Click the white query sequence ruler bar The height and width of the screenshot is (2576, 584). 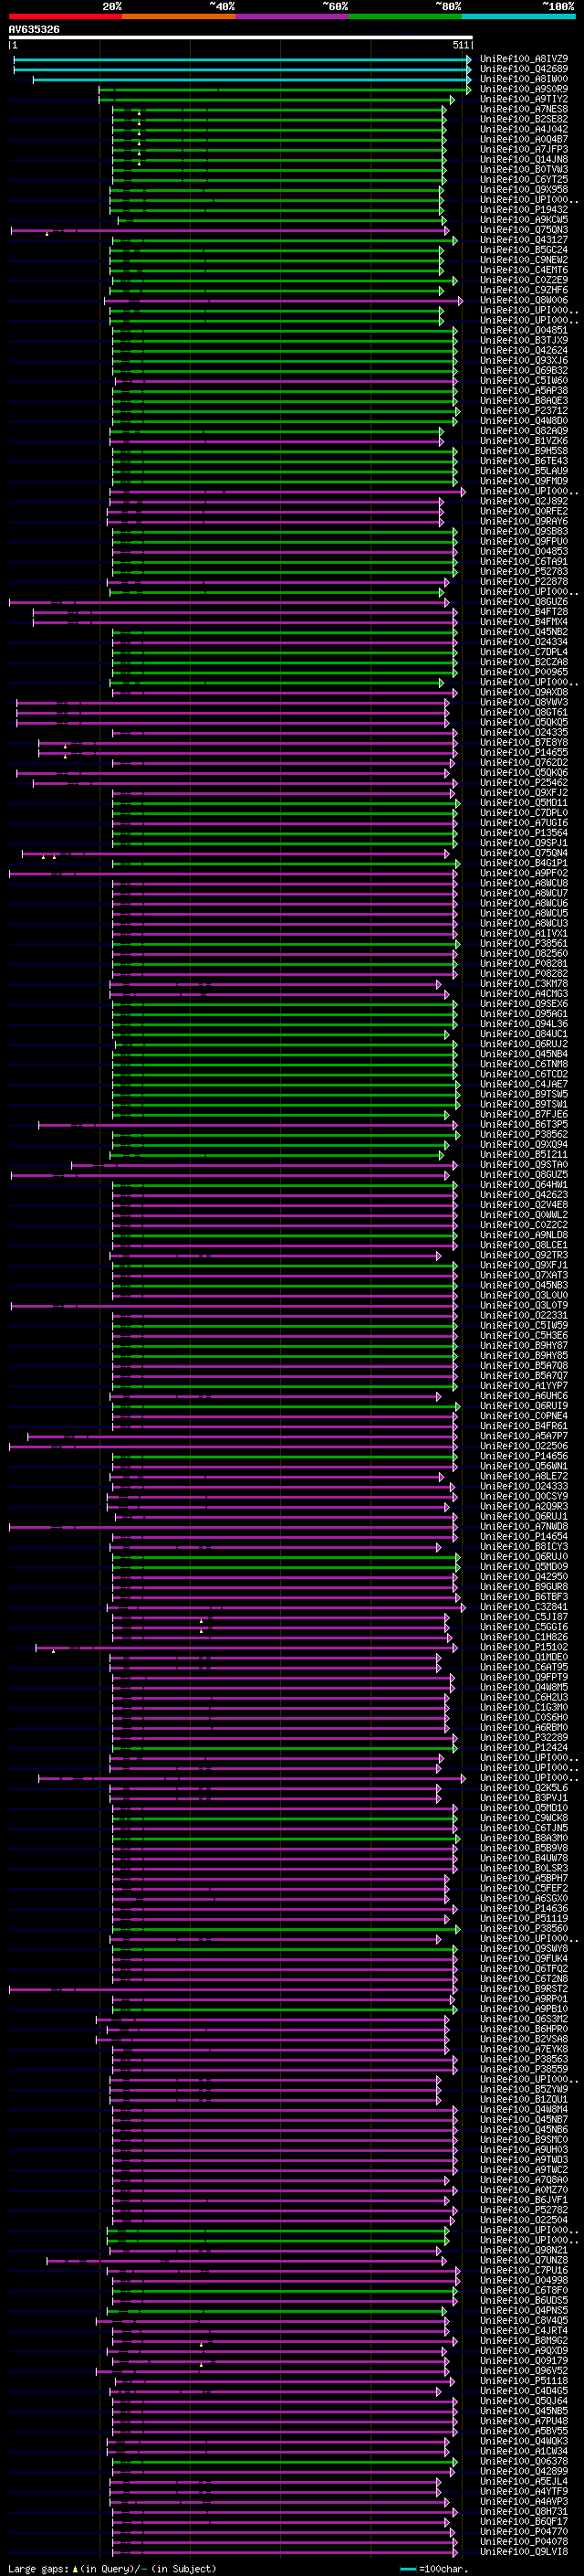(241, 38)
